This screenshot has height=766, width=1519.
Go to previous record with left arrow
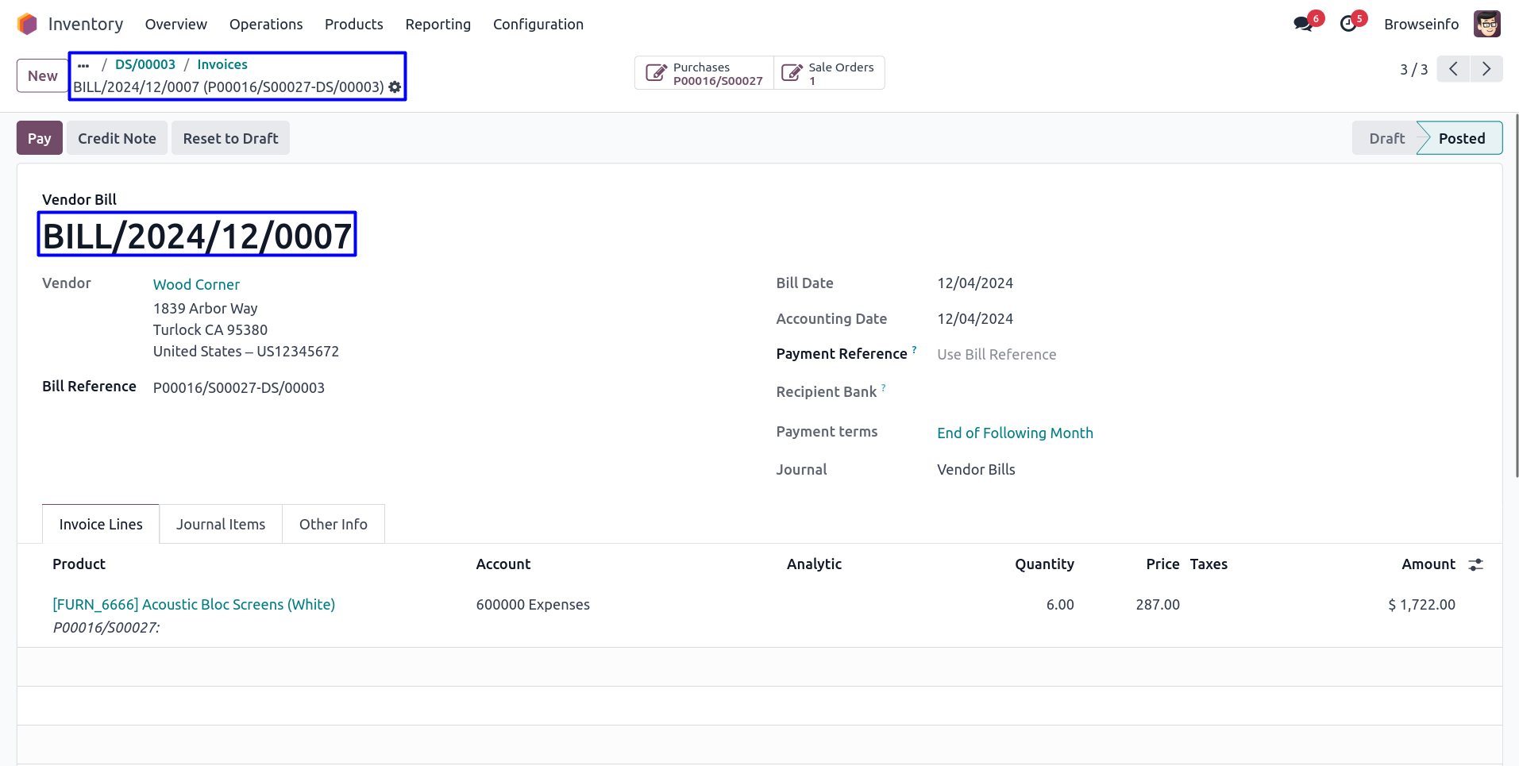tap(1453, 69)
